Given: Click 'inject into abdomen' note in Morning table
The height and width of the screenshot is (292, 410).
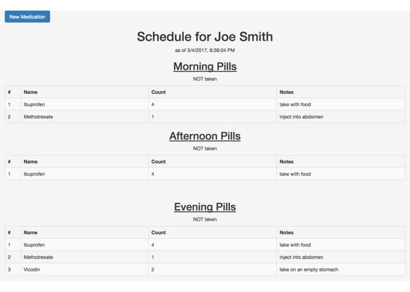Looking at the screenshot, I should [x=301, y=117].
